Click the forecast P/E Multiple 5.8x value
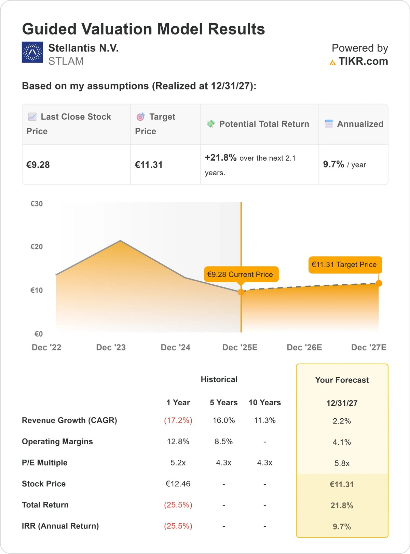This screenshot has height=554, width=410. click(x=342, y=463)
